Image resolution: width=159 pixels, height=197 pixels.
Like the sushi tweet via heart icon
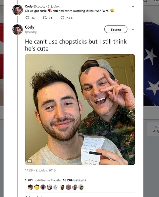[62, 18]
